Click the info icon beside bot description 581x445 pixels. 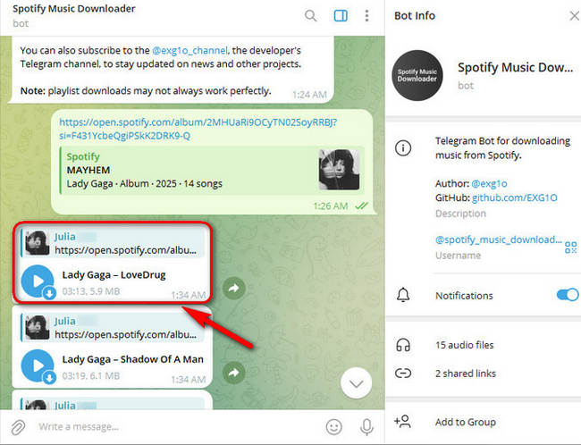coord(403,148)
